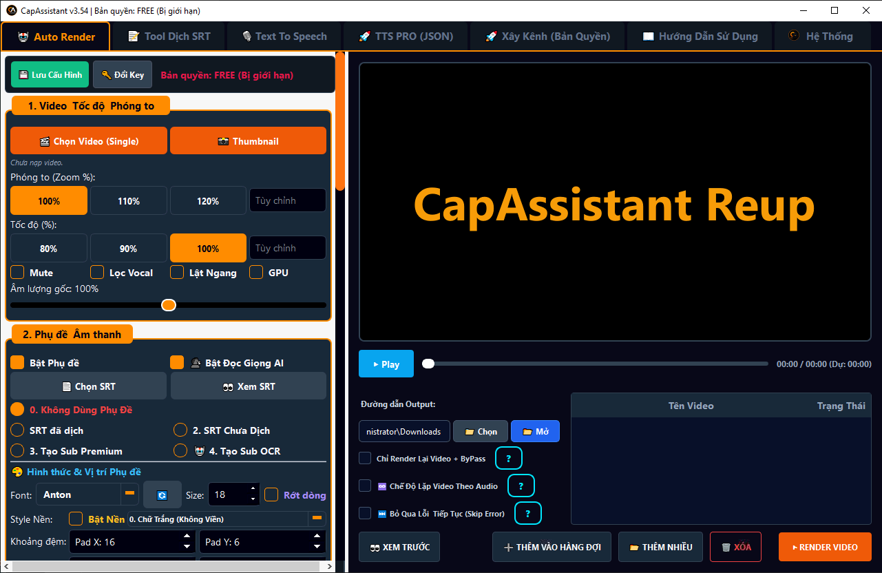
Task: Open the Xây Kênh (Bản Quyền) tab
Action: click(x=547, y=37)
